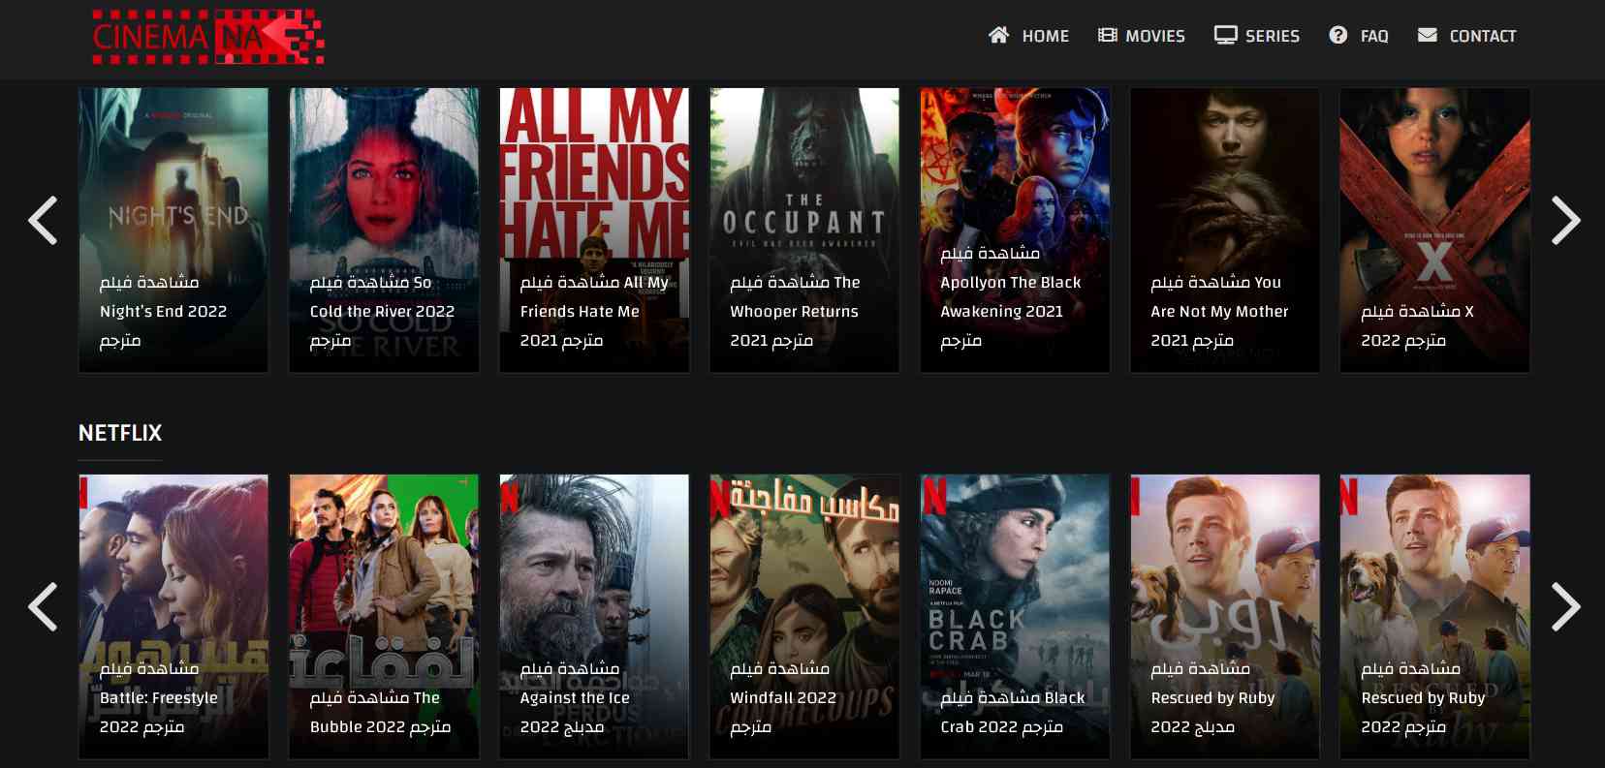Click the Are Not My Mother title text
The image size is (1605, 768).
1219,312
